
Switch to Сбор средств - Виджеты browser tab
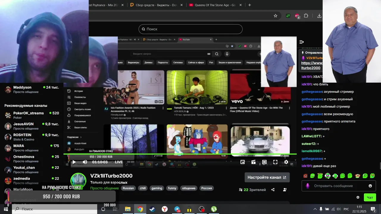156,5
